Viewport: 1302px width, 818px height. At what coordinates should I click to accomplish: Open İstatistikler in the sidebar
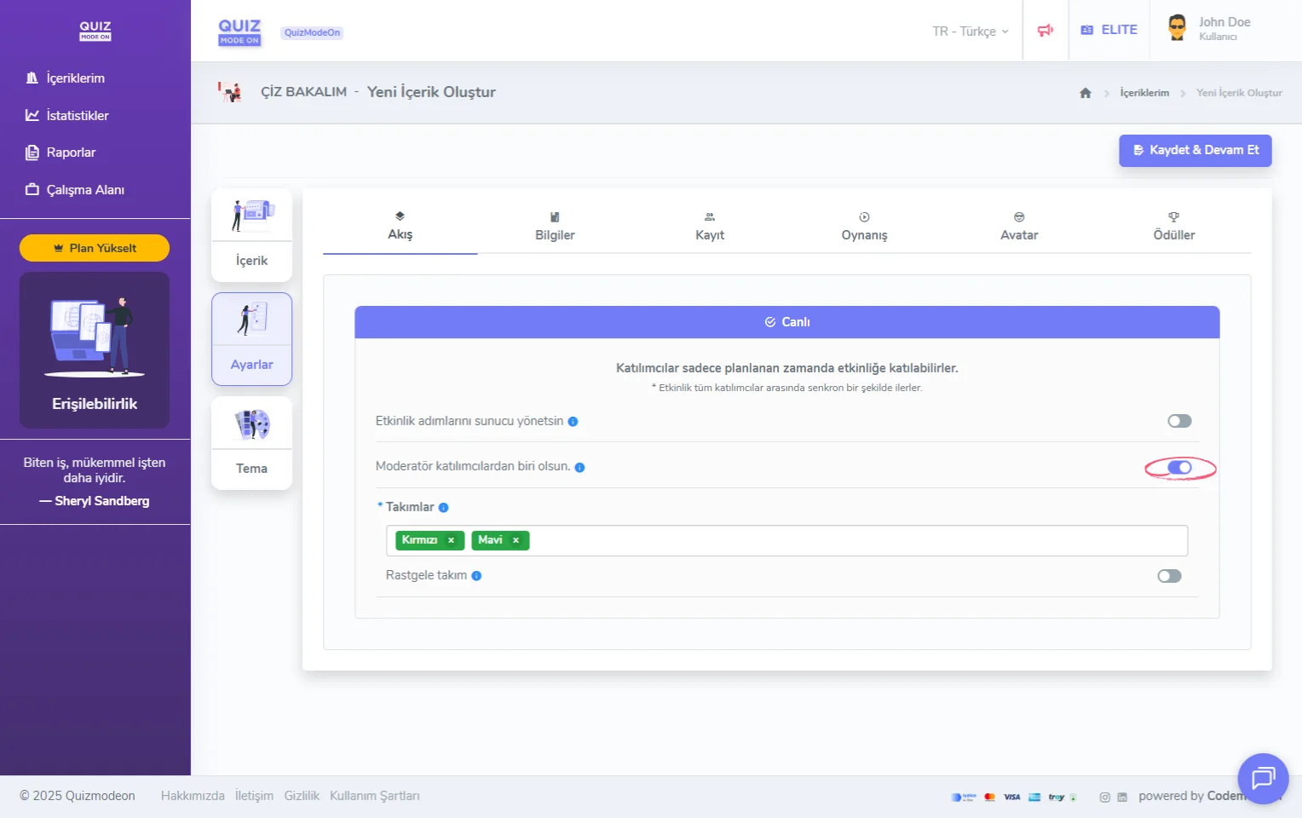coord(77,115)
